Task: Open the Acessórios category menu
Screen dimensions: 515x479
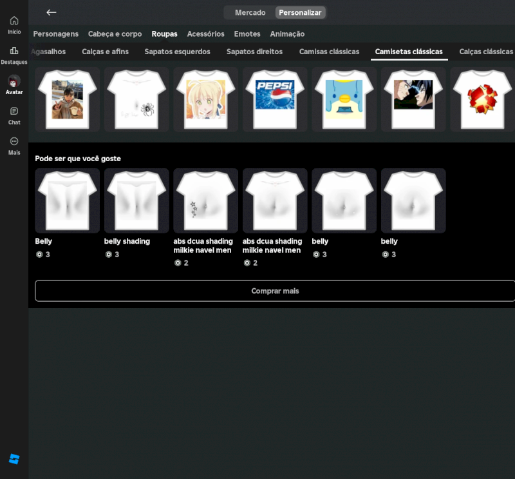Action: [x=205, y=34]
